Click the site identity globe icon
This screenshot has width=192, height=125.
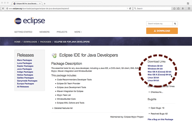point(7,8)
